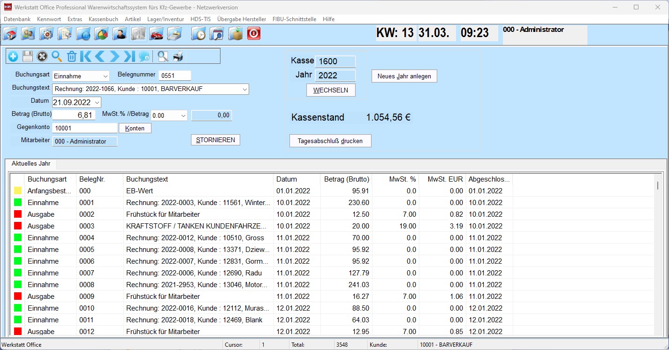Jump to the first record arrow
The image size is (669, 350).
(85, 57)
